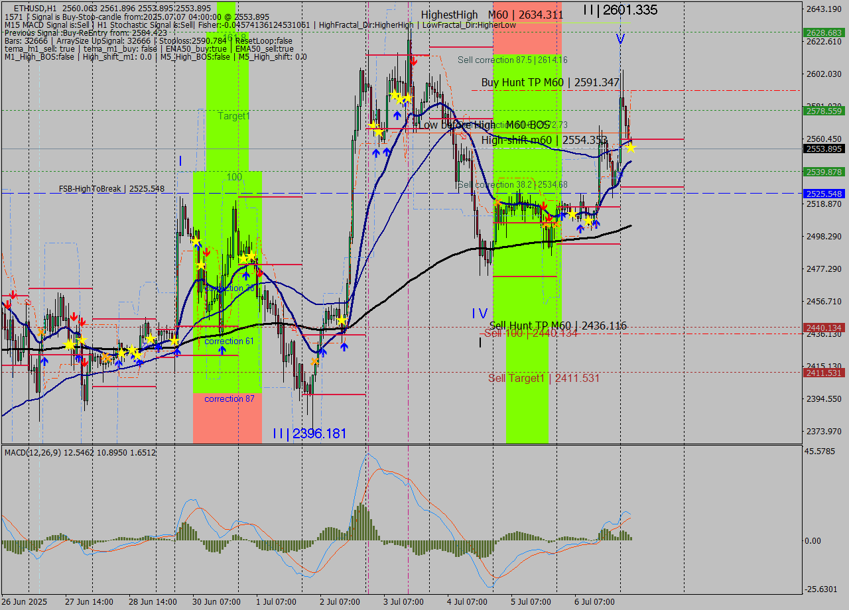The width and height of the screenshot is (849, 610).
Task: Click the Sell Hunt TP M60 label
Action: click(x=557, y=326)
